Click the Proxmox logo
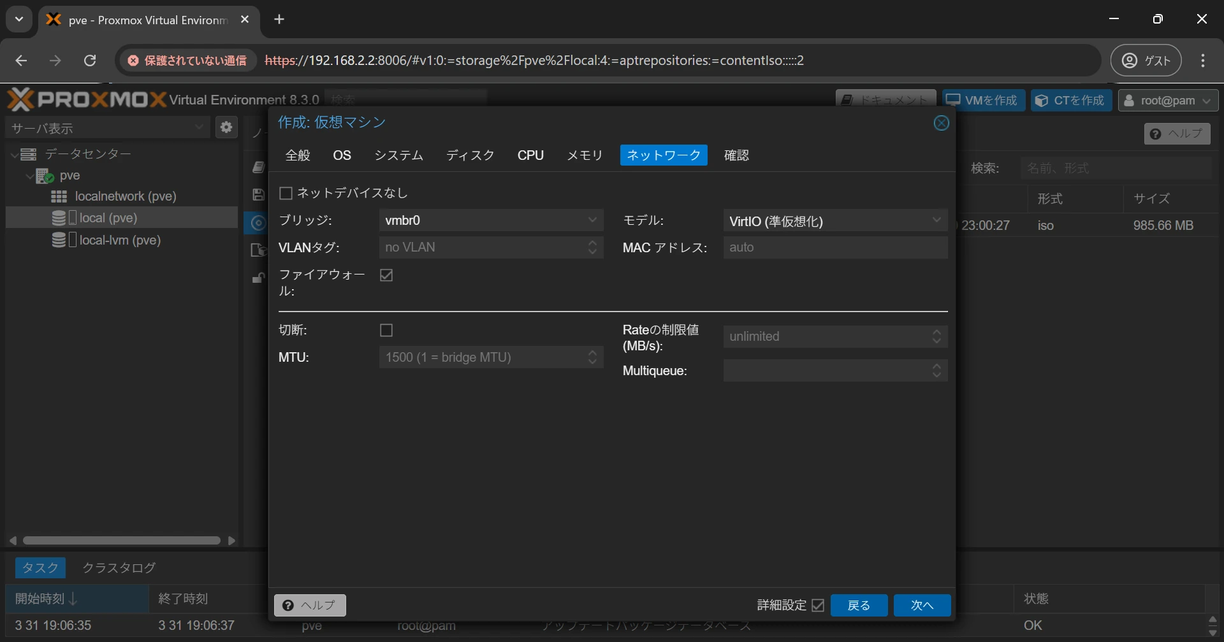Screen dimensions: 1224x642 87,99
